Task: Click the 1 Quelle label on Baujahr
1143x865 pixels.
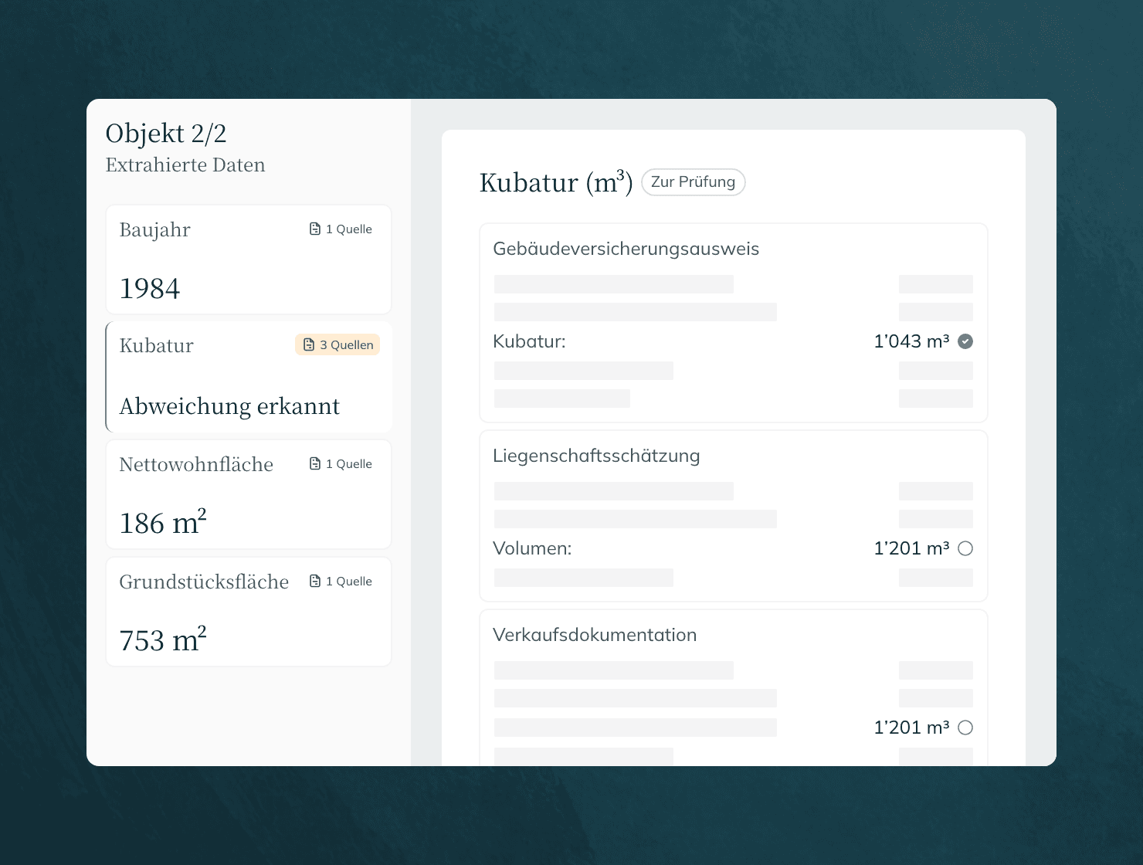Action: [349, 229]
